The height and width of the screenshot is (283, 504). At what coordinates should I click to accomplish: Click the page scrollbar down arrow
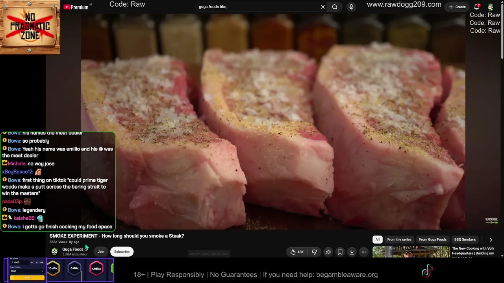(x=502, y=255)
